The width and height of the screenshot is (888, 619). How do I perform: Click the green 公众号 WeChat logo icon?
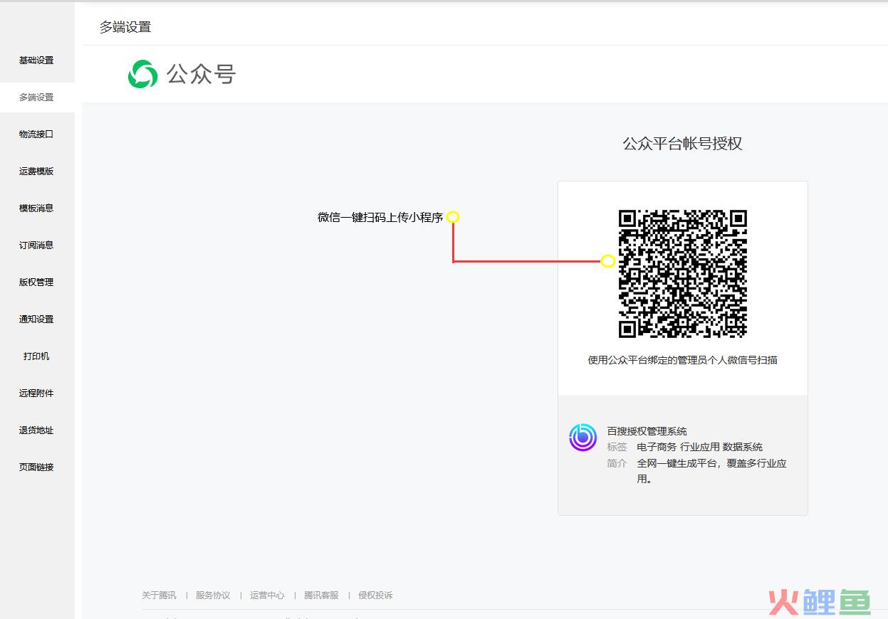tap(142, 73)
